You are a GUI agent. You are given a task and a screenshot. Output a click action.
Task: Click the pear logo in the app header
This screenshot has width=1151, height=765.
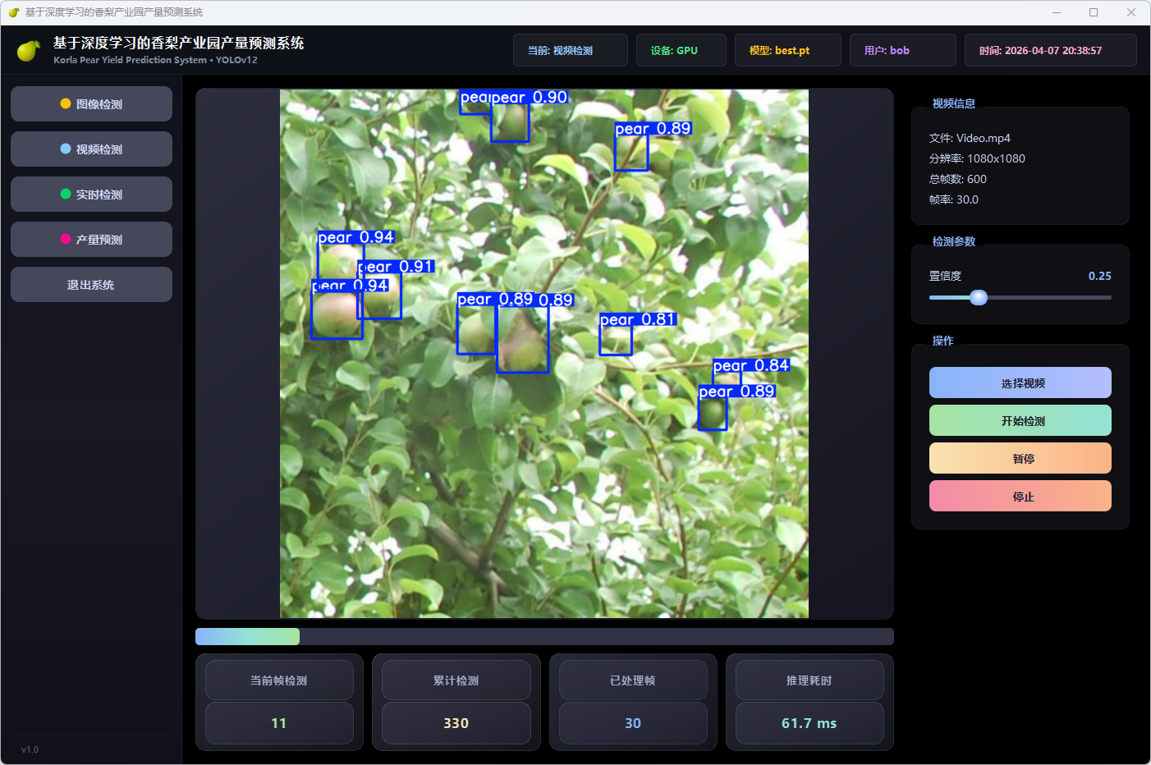29,51
